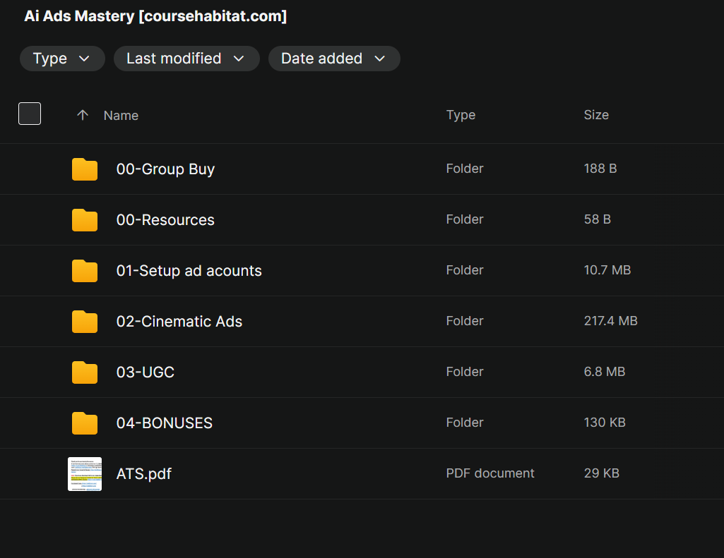Click the 04-BONUSES folder icon
The height and width of the screenshot is (558, 724).
pyautogui.click(x=85, y=423)
